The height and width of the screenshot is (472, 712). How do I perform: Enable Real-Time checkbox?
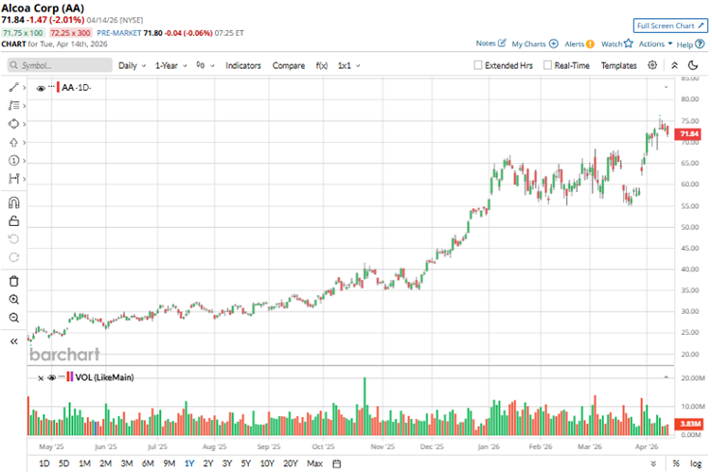547,65
